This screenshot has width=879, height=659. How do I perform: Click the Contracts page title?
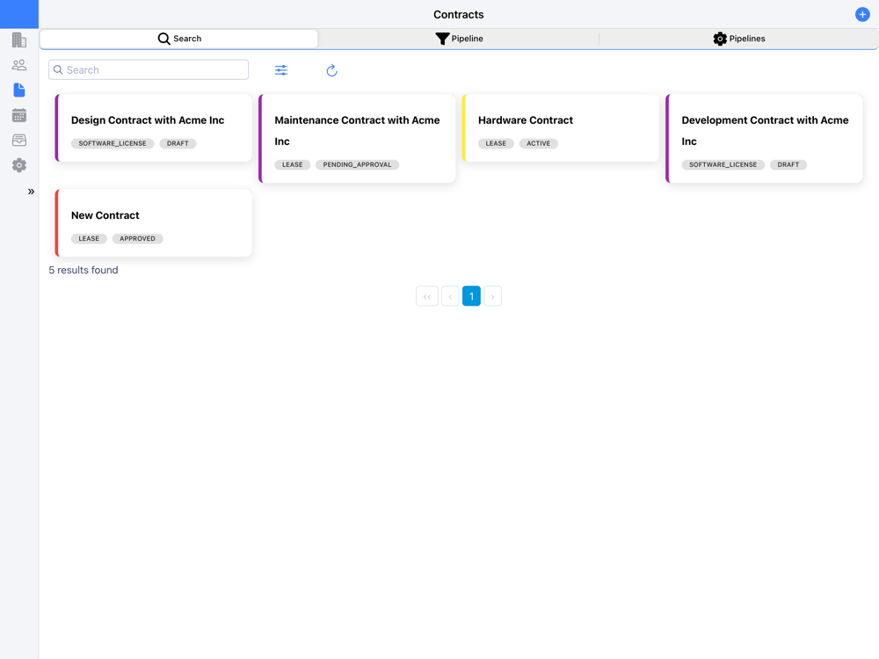pyautogui.click(x=459, y=15)
